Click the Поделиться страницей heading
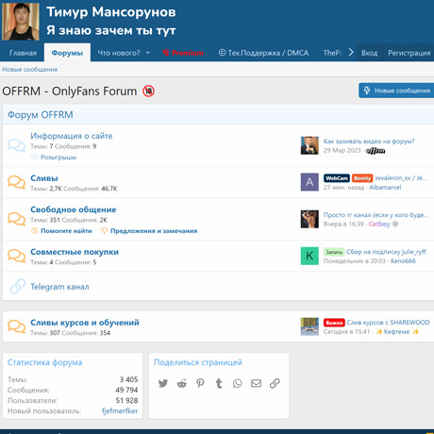Screen dimensions: 434x434 tap(198, 362)
